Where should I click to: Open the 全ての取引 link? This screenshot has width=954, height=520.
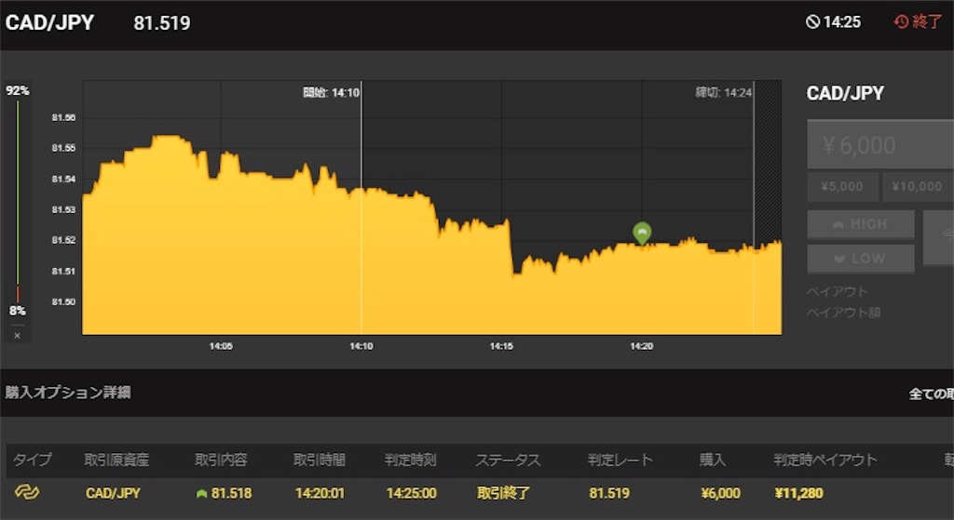pyautogui.click(x=931, y=393)
